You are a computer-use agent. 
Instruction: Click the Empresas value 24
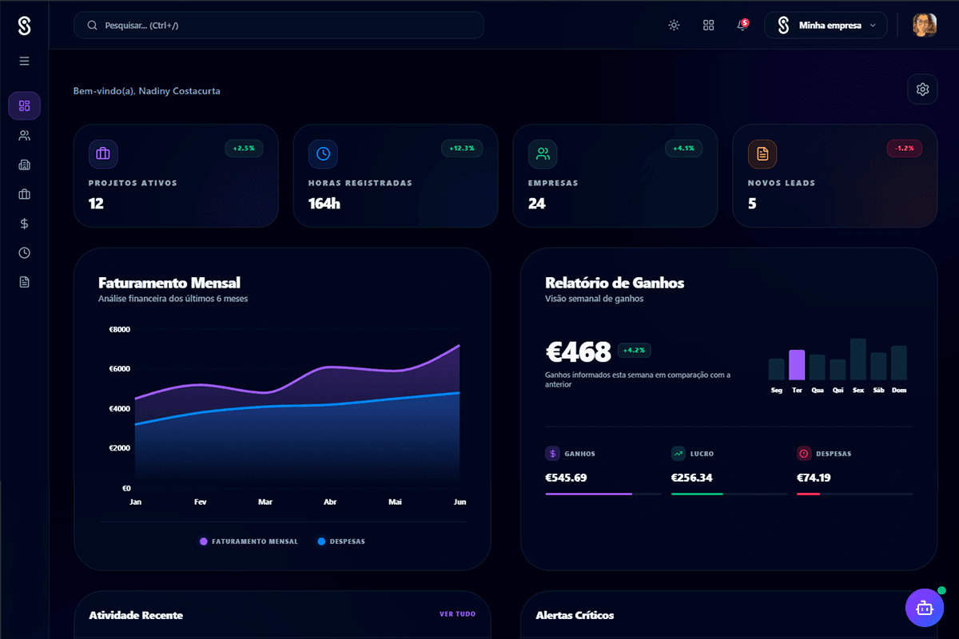tap(536, 204)
